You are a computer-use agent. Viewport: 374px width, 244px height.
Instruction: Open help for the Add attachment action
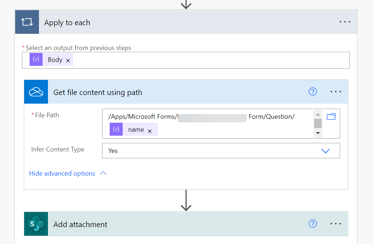[x=313, y=224]
